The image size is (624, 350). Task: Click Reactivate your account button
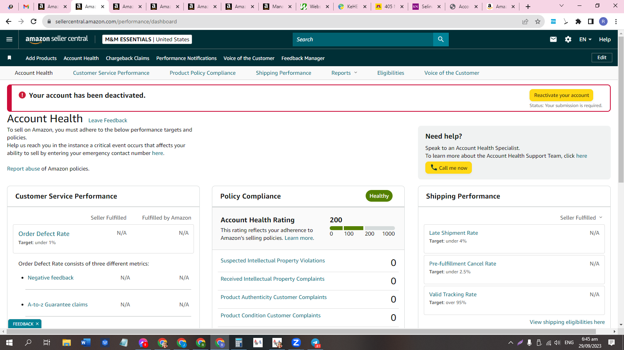pyautogui.click(x=561, y=95)
